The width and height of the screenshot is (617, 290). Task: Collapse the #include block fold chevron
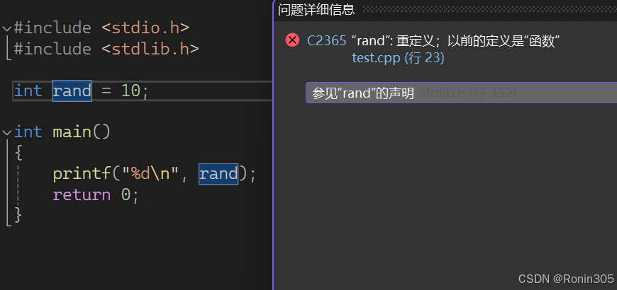click(x=6, y=28)
